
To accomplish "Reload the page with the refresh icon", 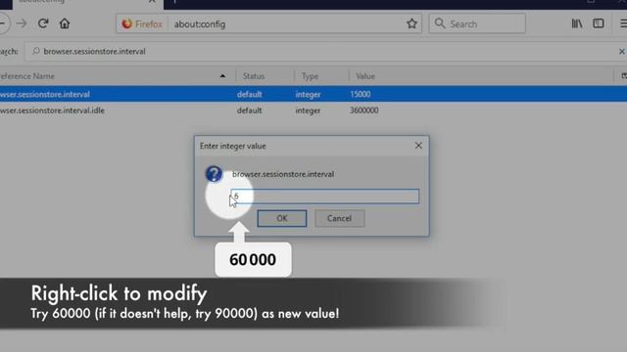I will (43, 23).
